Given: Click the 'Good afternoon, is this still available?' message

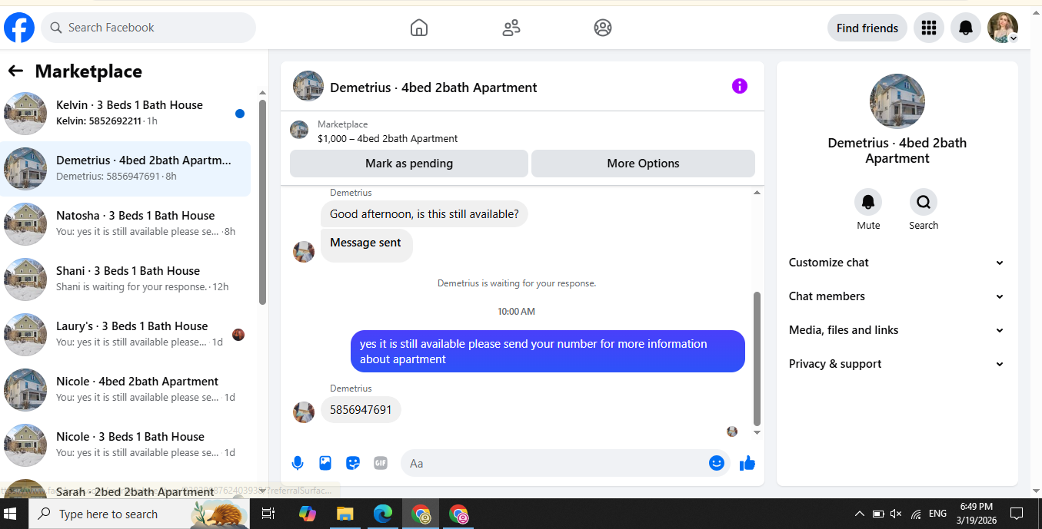Looking at the screenshot, I should (x=424, y=214).
